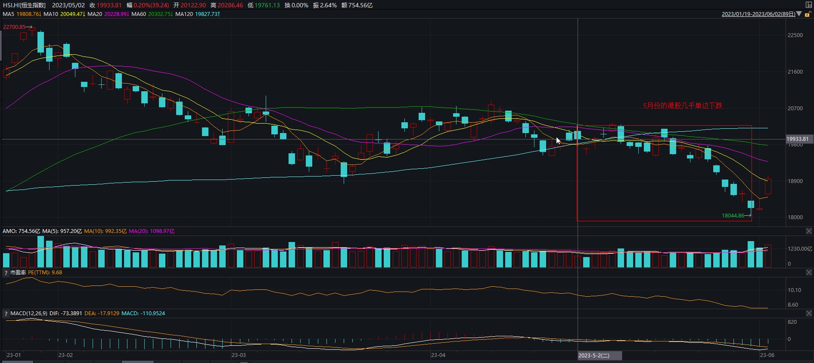This screenshot has height=363, width=814.
Task: Click the help question mark beside 市盈率
Action: coord(6,273)
